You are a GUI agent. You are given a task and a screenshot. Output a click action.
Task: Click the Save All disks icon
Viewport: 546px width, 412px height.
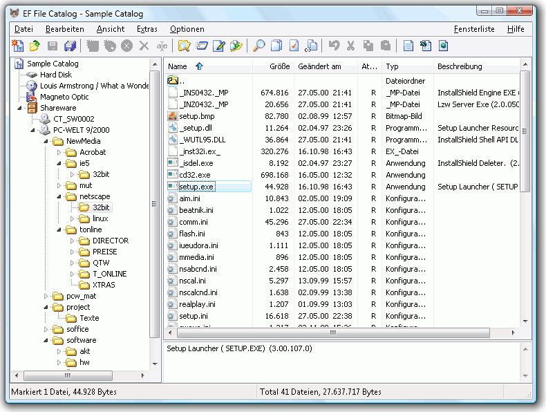point(70,46)
